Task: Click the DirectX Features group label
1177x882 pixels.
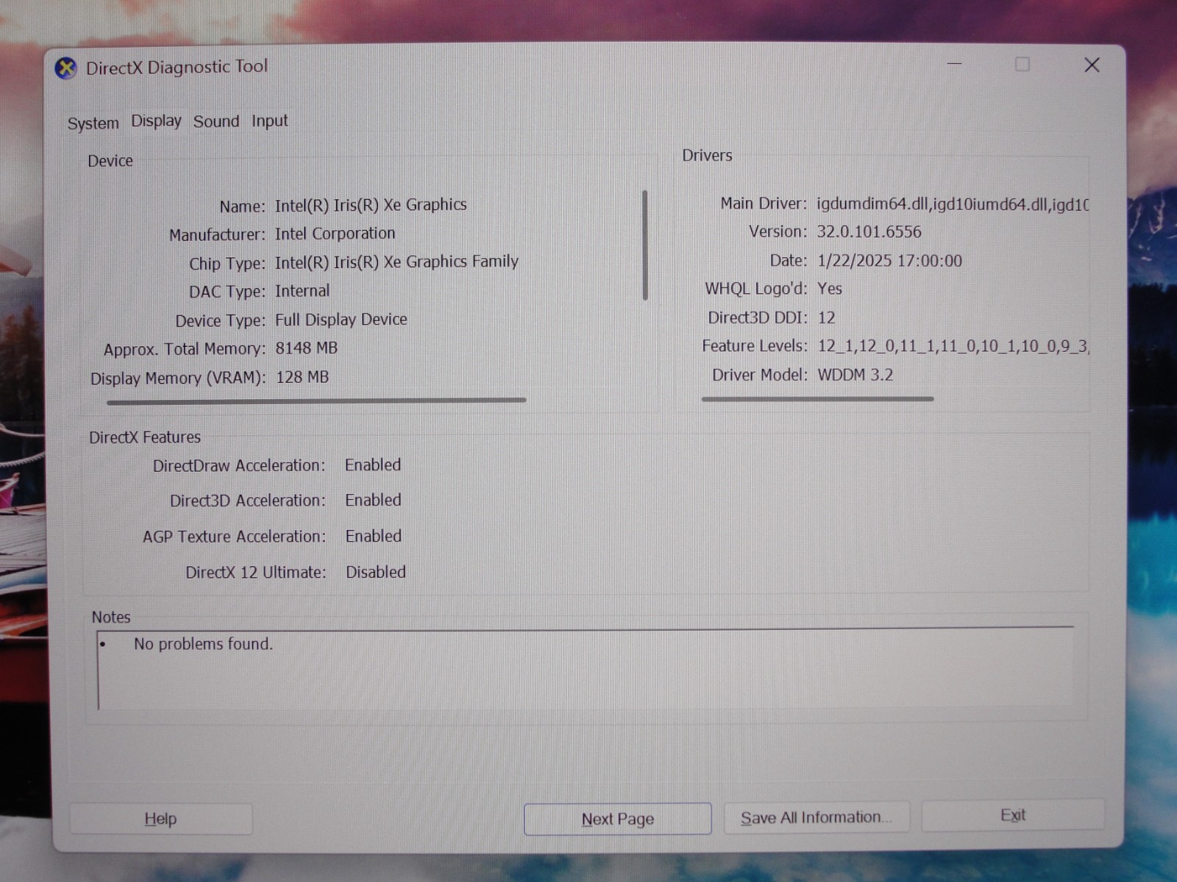Action: pos(145,437)
